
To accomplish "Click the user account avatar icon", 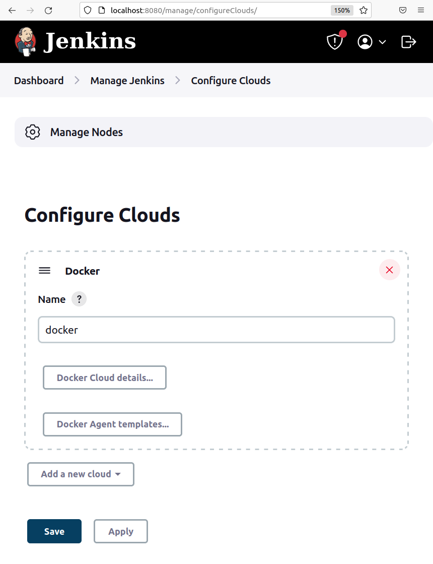I will point(365,42).
